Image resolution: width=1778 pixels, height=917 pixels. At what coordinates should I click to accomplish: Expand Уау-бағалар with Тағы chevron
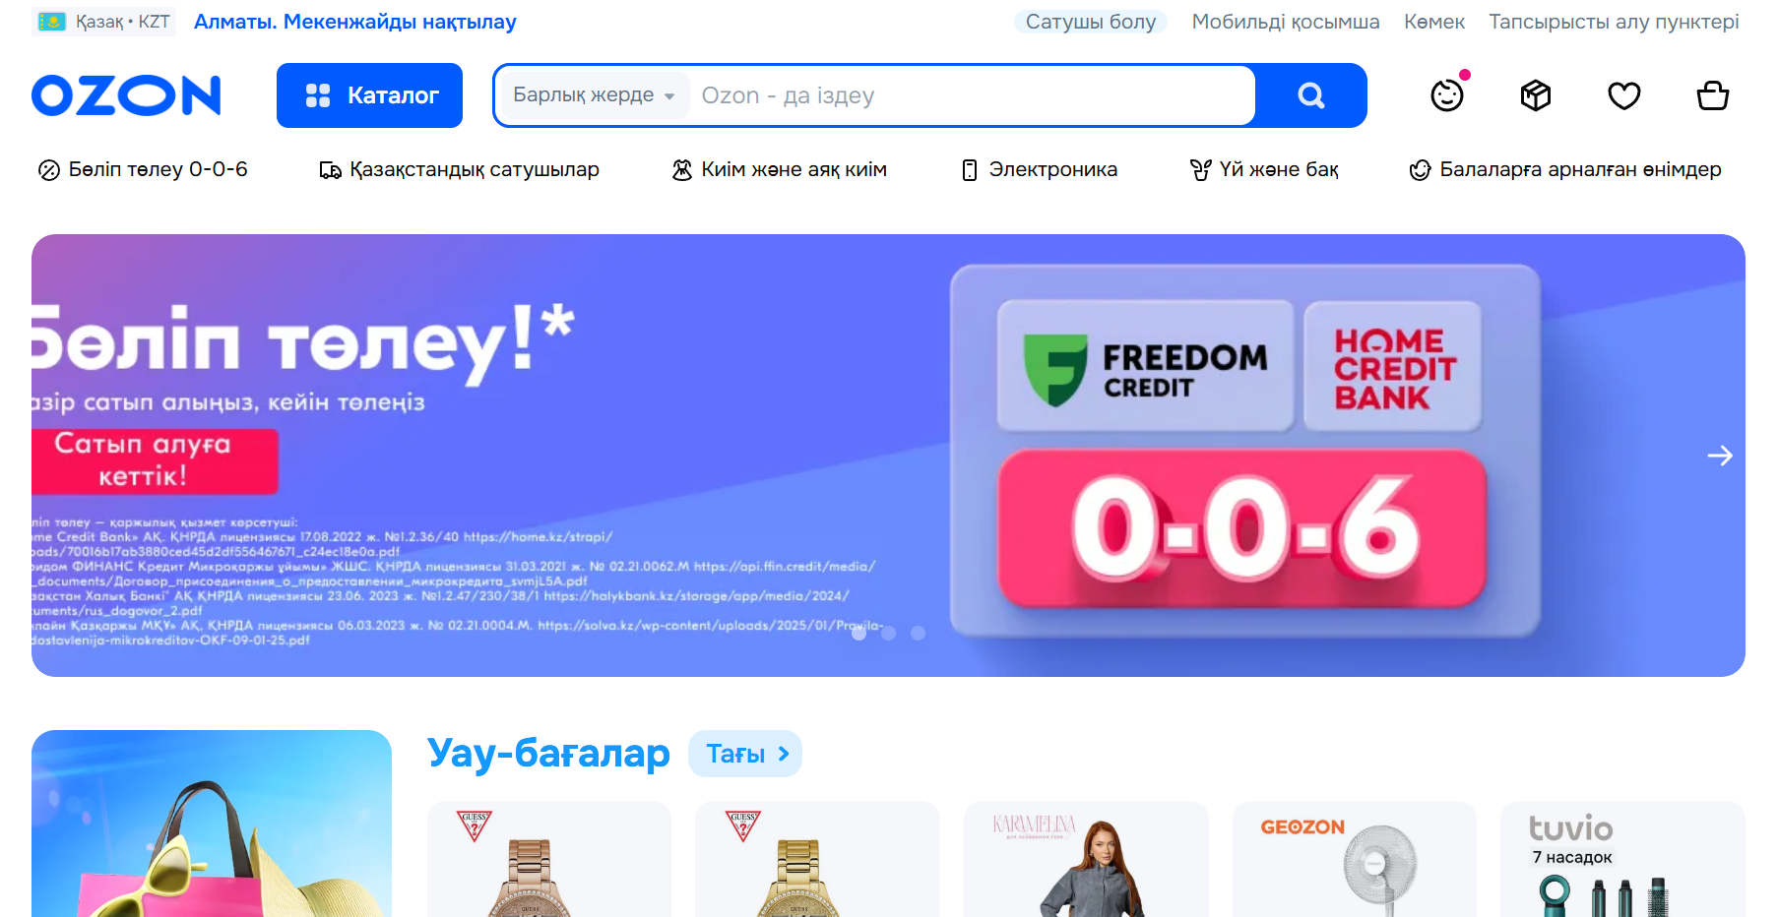coord(745,754)
